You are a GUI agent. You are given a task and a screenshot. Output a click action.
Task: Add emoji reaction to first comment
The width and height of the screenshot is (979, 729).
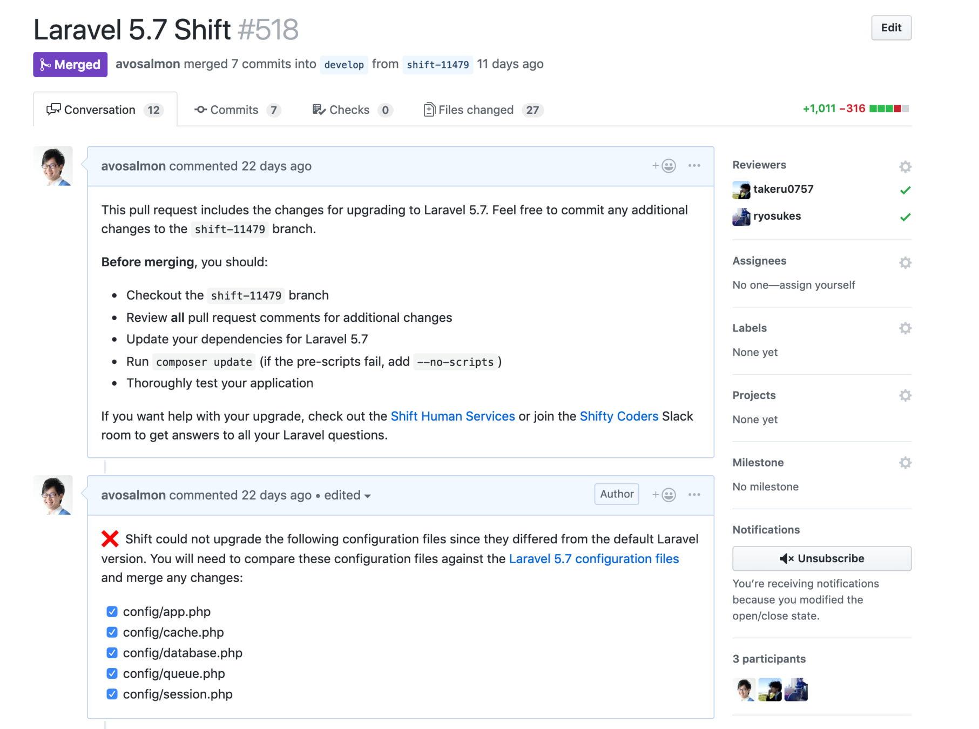(x=664, y=166)
